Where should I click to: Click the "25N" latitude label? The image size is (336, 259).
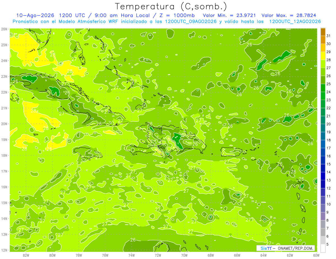coord(4,45)
